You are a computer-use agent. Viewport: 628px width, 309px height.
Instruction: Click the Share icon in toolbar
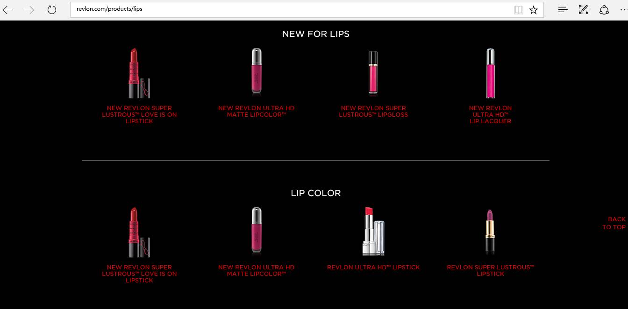tap(604, 10)
